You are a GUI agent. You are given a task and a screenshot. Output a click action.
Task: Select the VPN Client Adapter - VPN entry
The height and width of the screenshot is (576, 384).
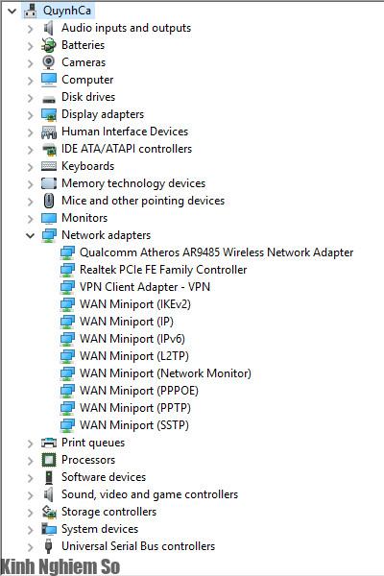tap(145, 287)
